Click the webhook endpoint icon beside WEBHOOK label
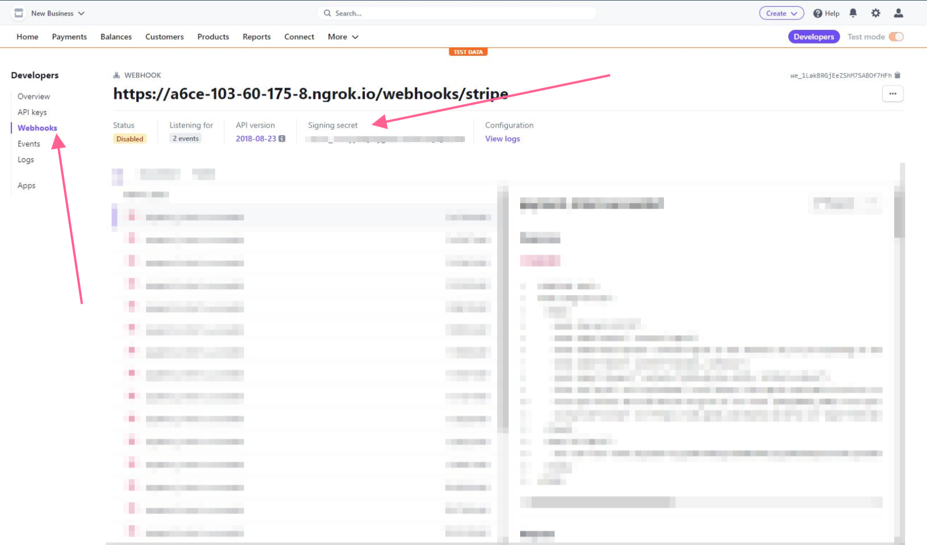This screenshot has width=927, height=545. [x=116, y=74]
